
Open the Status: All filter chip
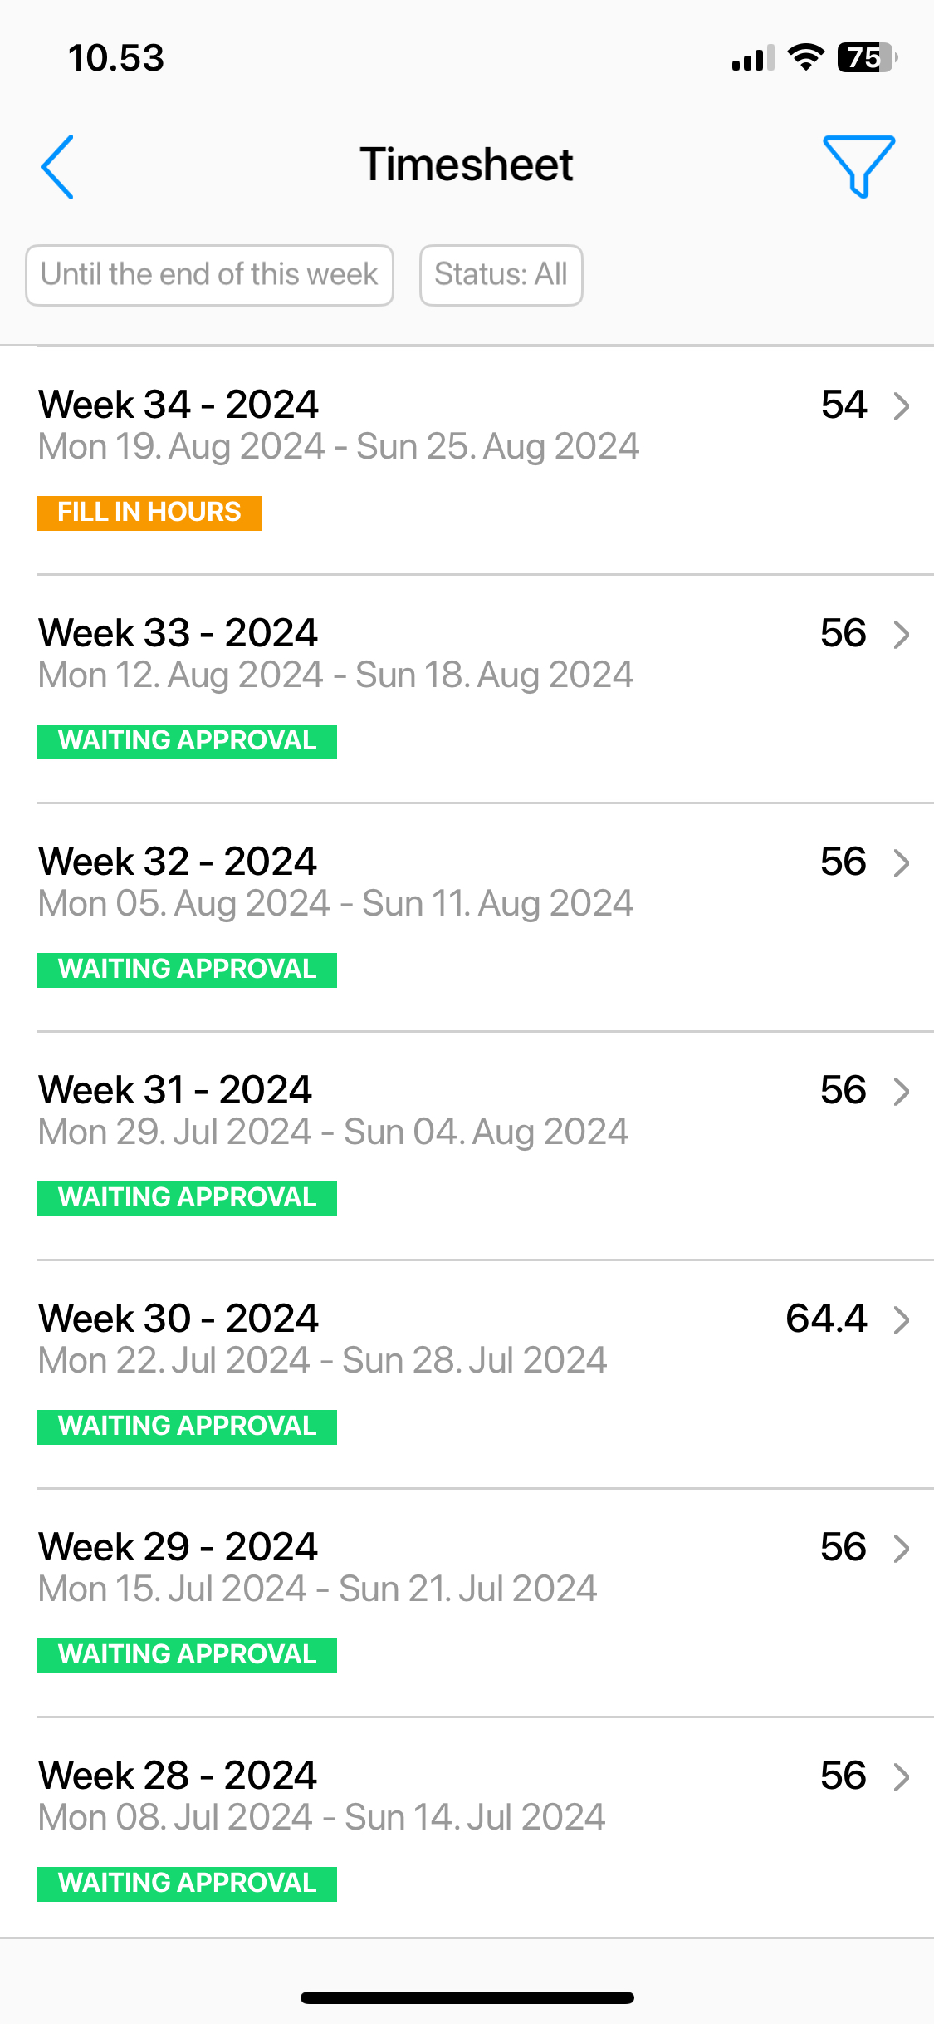tap(501, 275)
